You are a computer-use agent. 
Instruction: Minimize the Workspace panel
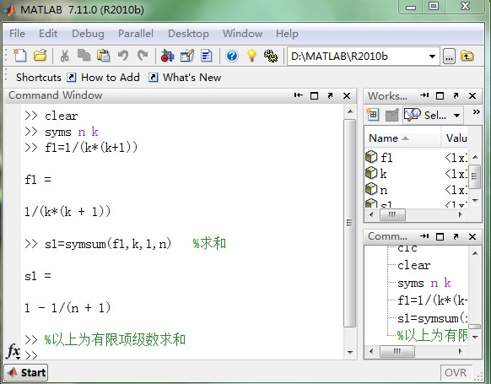pyautogui.click(x=424, y=95)
